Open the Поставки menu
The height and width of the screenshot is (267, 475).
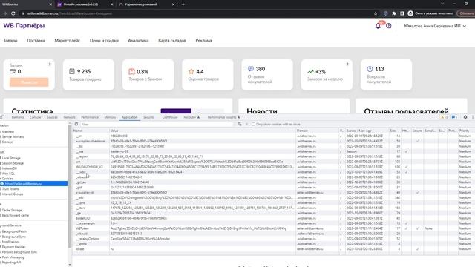click(36, 40)
